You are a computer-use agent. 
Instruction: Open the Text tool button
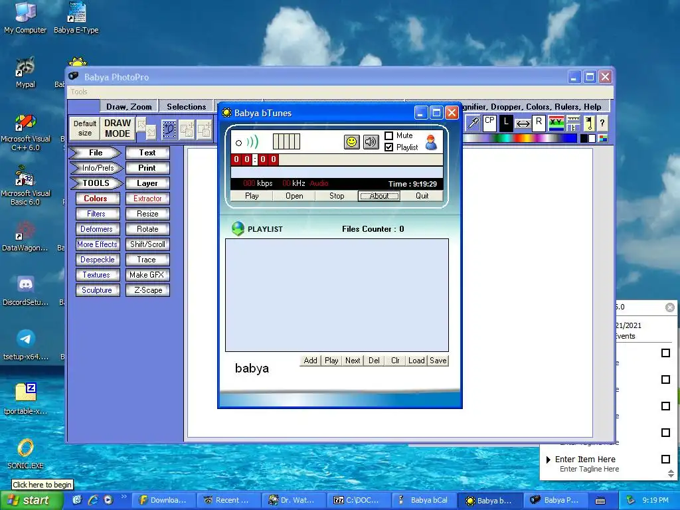[147, 153]
